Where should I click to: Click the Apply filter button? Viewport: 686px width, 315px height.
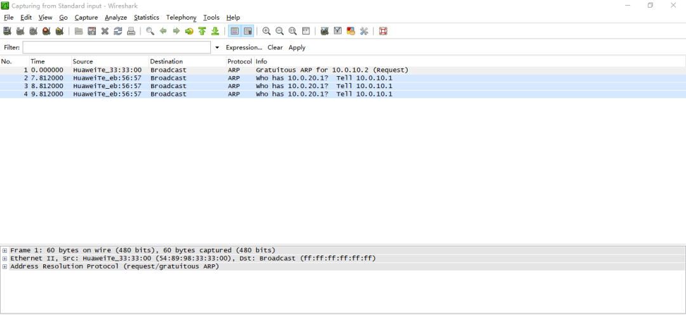[x=297, y=48]
